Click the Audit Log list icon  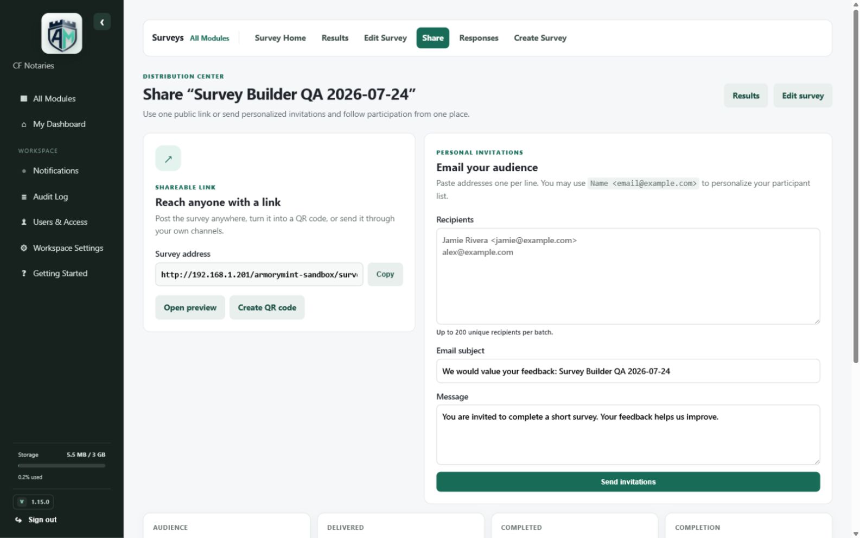tap(24, 197)
